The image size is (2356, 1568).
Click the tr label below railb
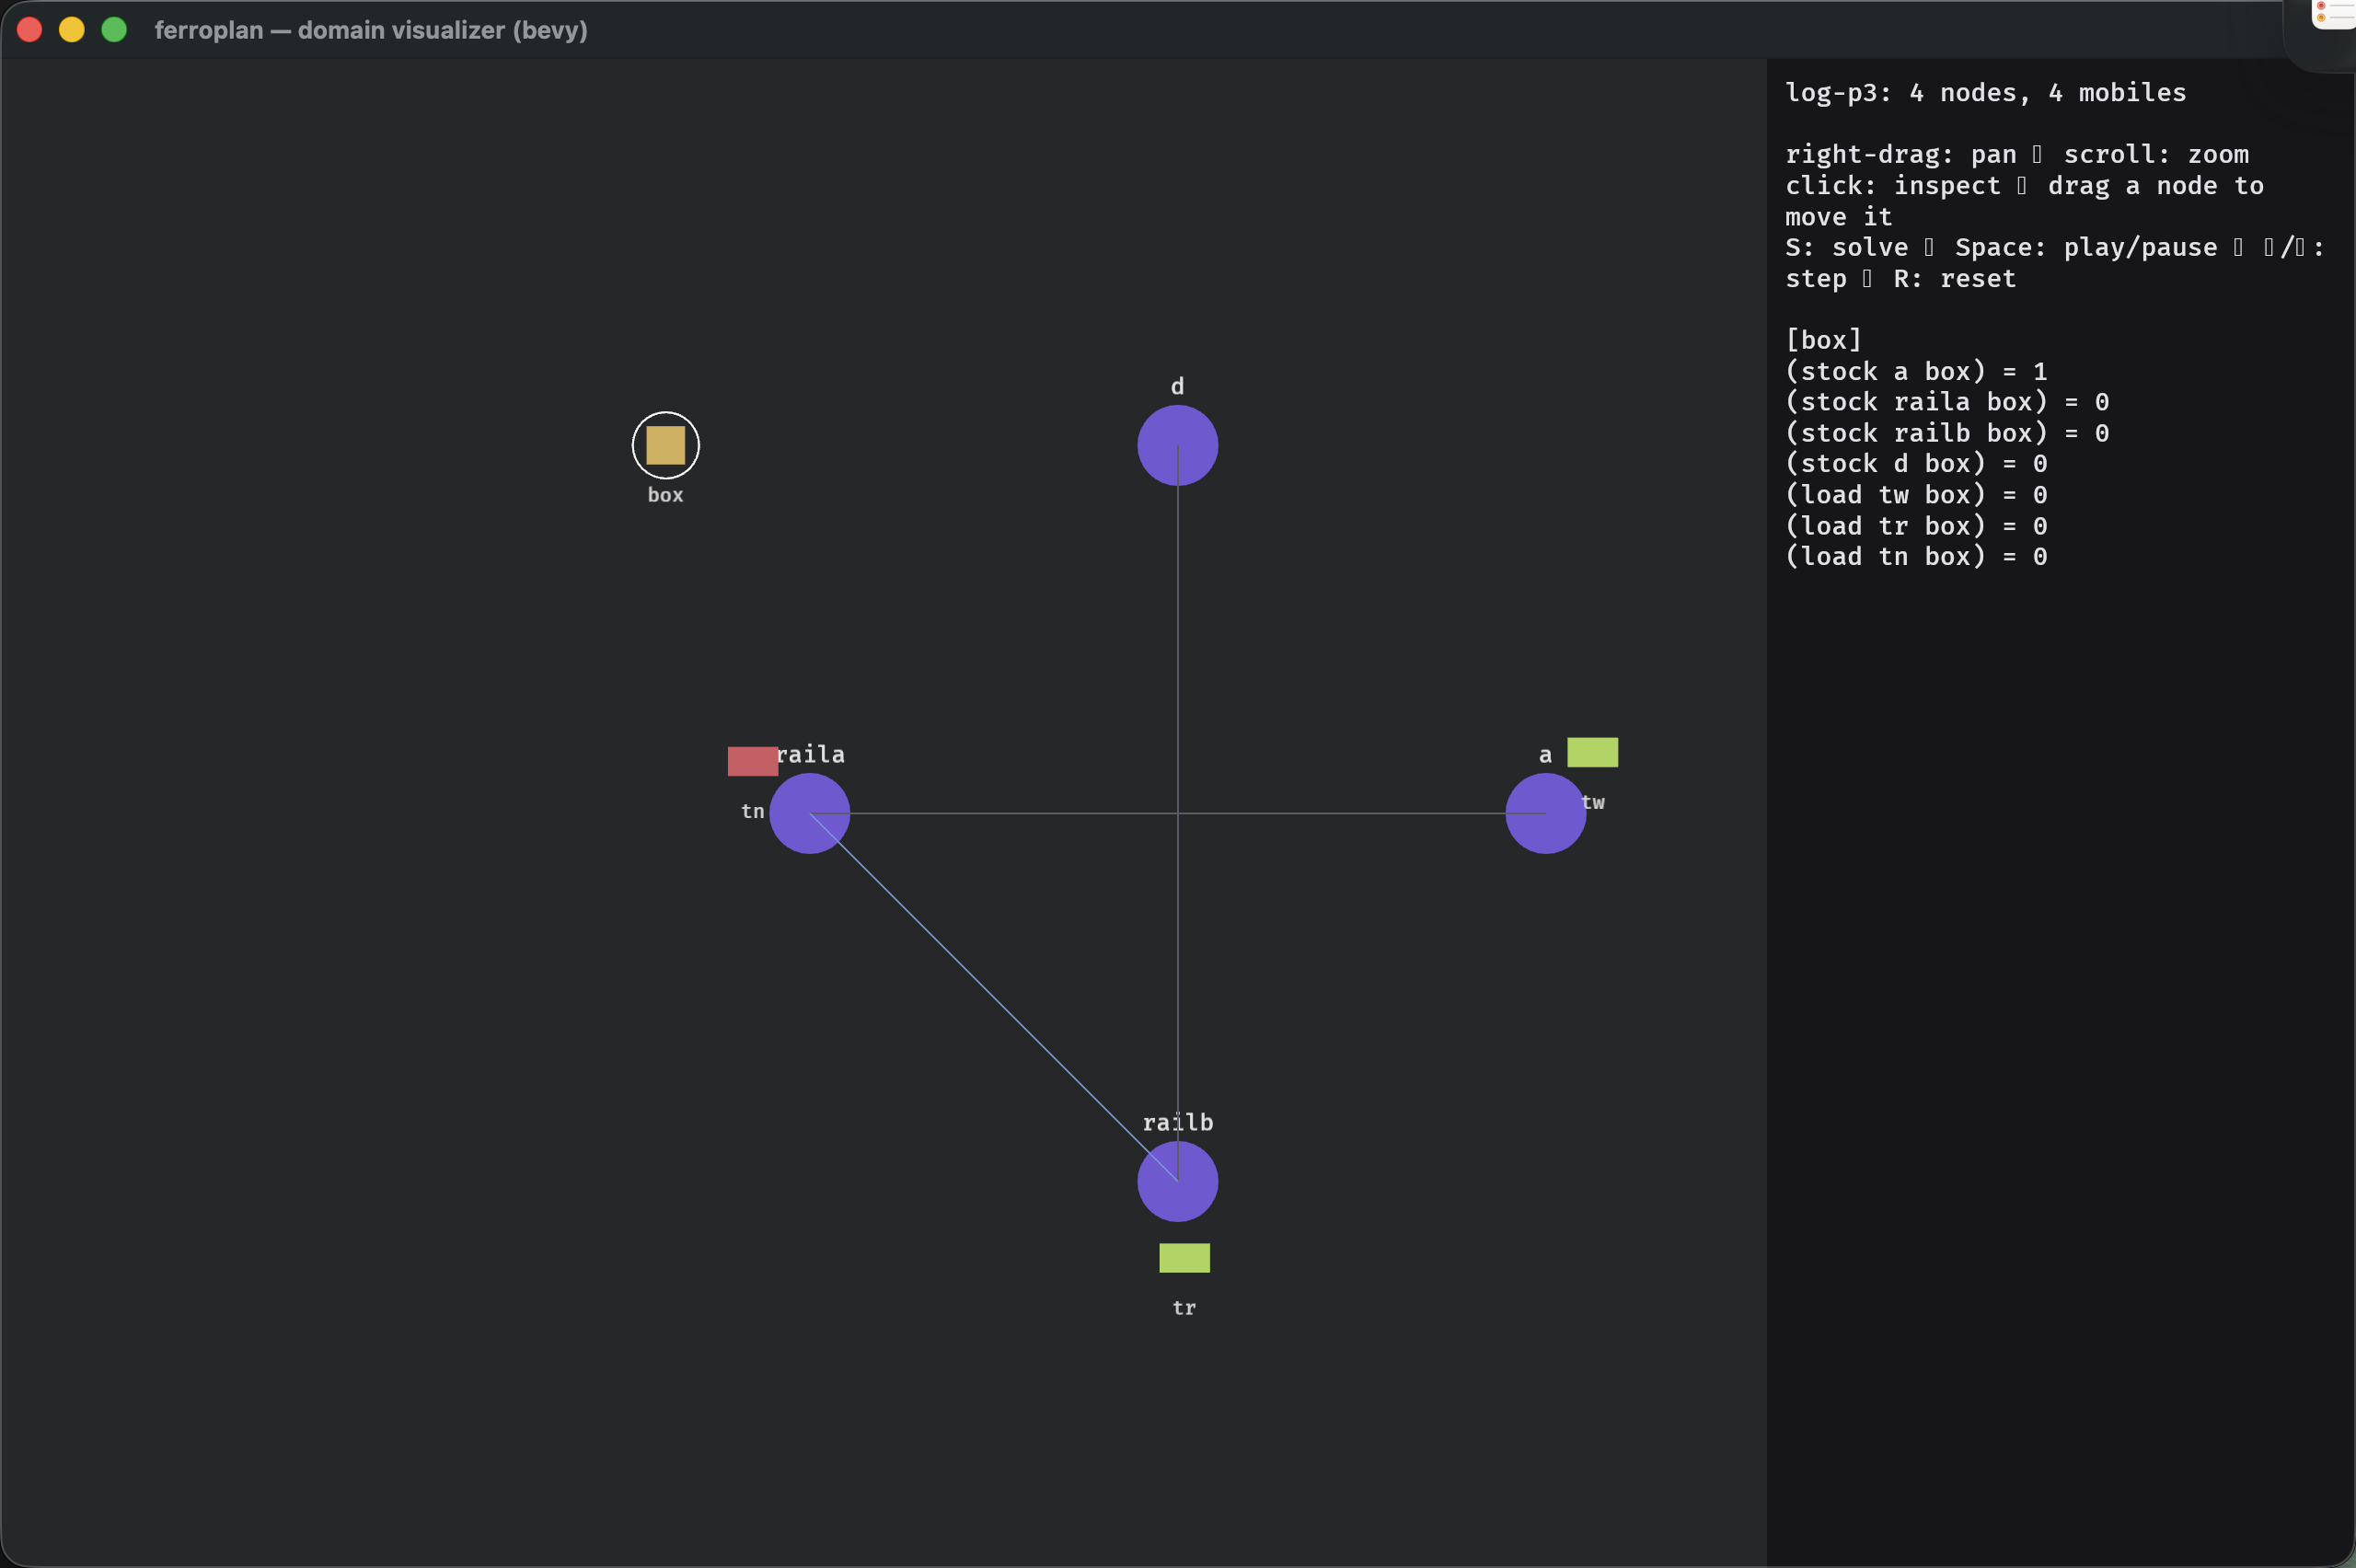point(1184,1308)
